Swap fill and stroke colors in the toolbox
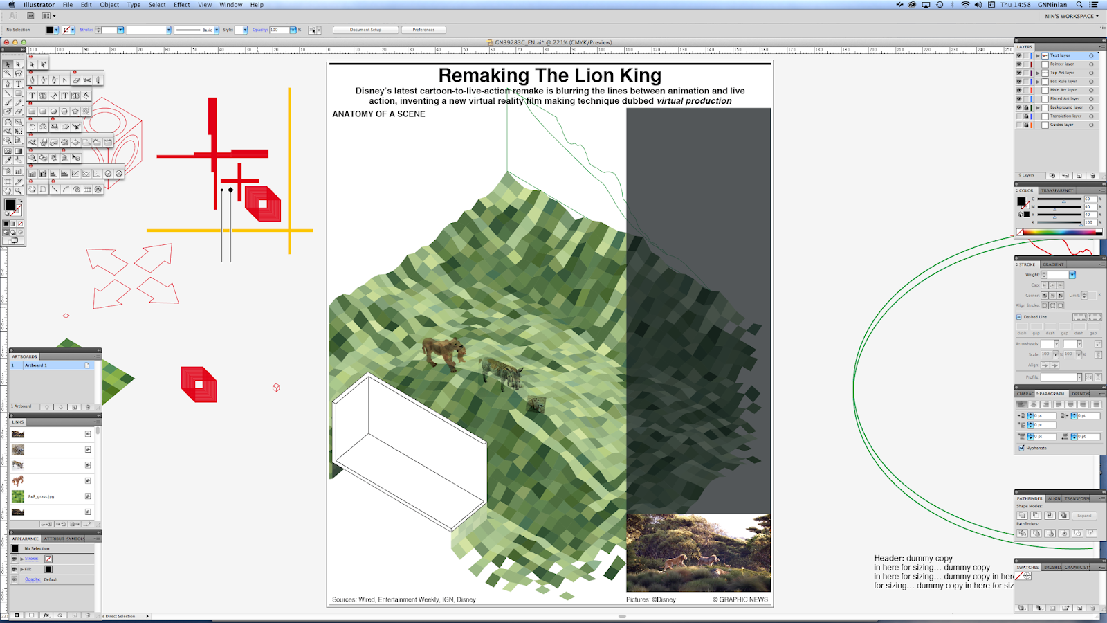The image size is (1107, 623). point(19,200)
